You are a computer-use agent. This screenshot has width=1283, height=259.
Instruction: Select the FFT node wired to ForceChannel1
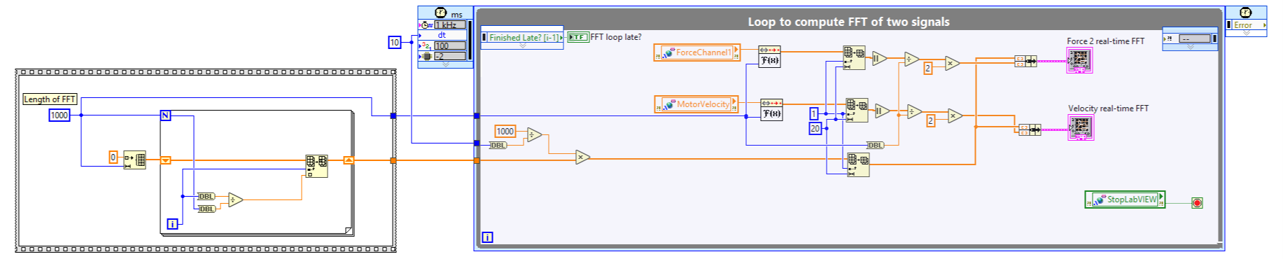(x=770, y=56)
